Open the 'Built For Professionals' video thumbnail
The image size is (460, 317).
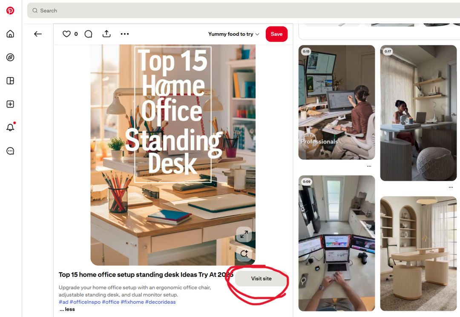336,102
